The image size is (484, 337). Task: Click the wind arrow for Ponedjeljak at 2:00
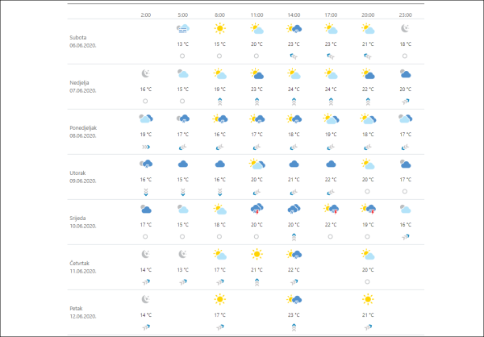pyautogui.click(x=145, y=148)
